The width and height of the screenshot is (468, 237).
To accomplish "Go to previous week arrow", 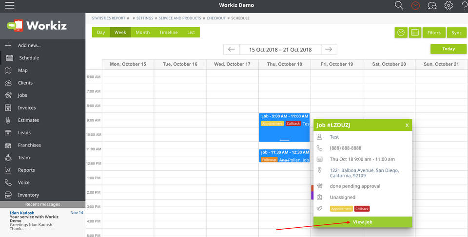I will tap(232, 50).
